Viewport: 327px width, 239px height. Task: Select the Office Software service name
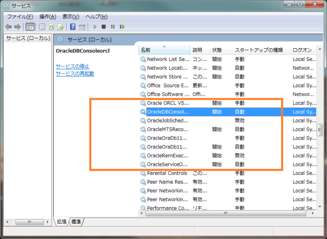168,94
